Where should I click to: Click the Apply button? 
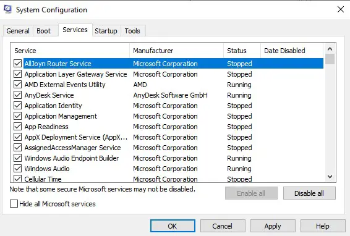click(x=273, y=226)
